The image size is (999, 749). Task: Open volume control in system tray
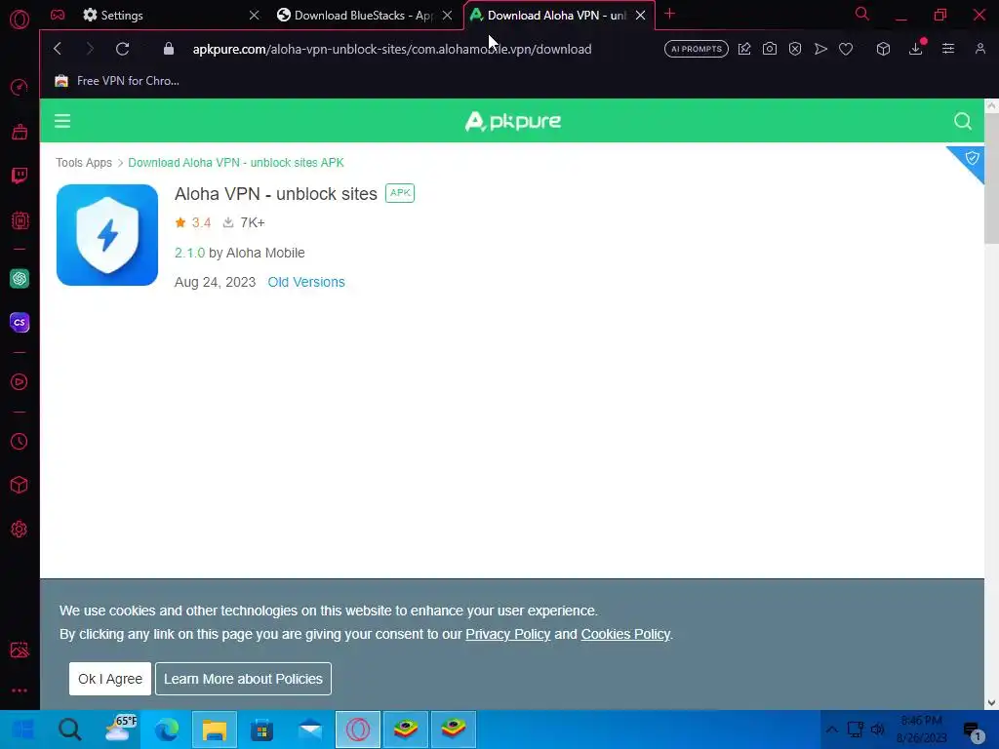click(x=877, y=729)
